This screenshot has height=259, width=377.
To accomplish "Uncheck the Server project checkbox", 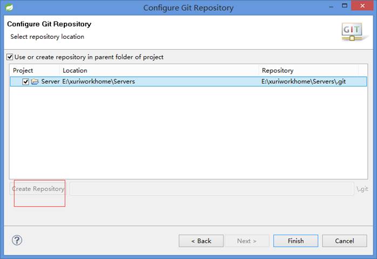I will coord(26,81).
